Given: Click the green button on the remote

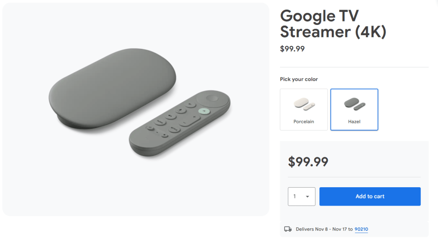Looking at the screenshot, I should click(x=204, y=111).
